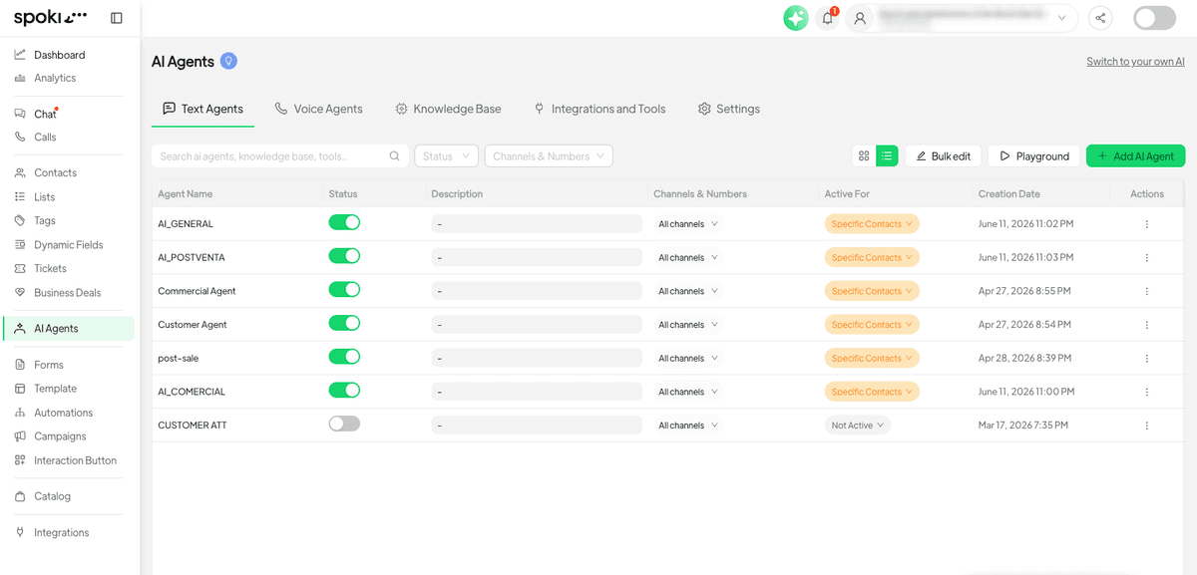Screen dimensions: 1197x575
Task: Open Business Deals in sidebar
Action: (68, 293)
